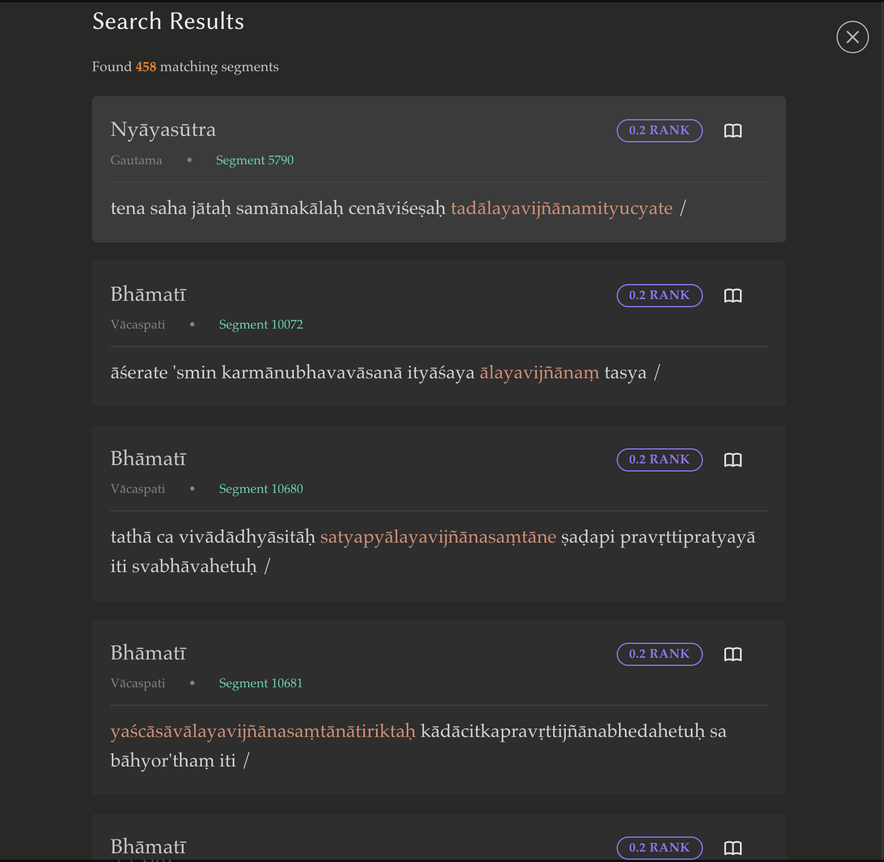Open book icon on last partially visible result
Screen dimensions: 884x862
(x=732, y=848)
